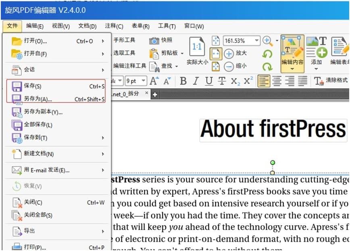Click 打印(P)... menu entry
The image size is (350, 251).
pyautogui.click(x=58, y=247)
